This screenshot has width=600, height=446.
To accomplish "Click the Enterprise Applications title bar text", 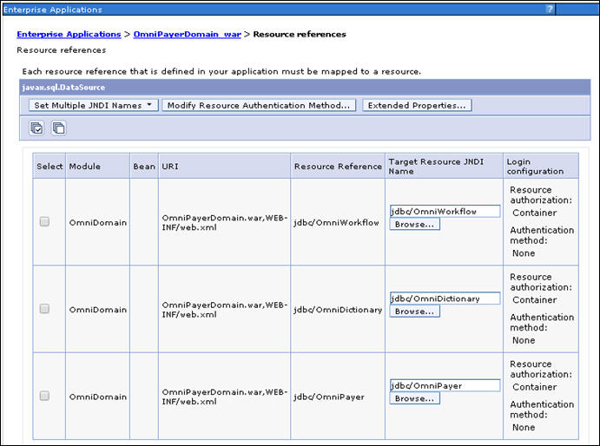I will click(53, 10).
